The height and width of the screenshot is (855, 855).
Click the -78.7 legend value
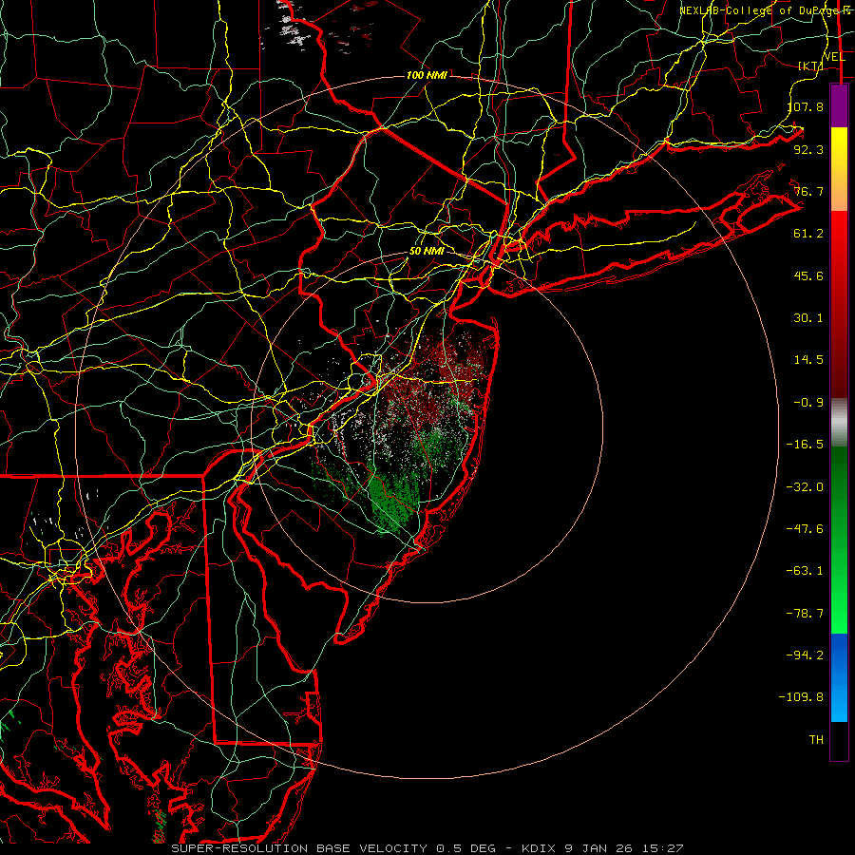tap(805, 614)
